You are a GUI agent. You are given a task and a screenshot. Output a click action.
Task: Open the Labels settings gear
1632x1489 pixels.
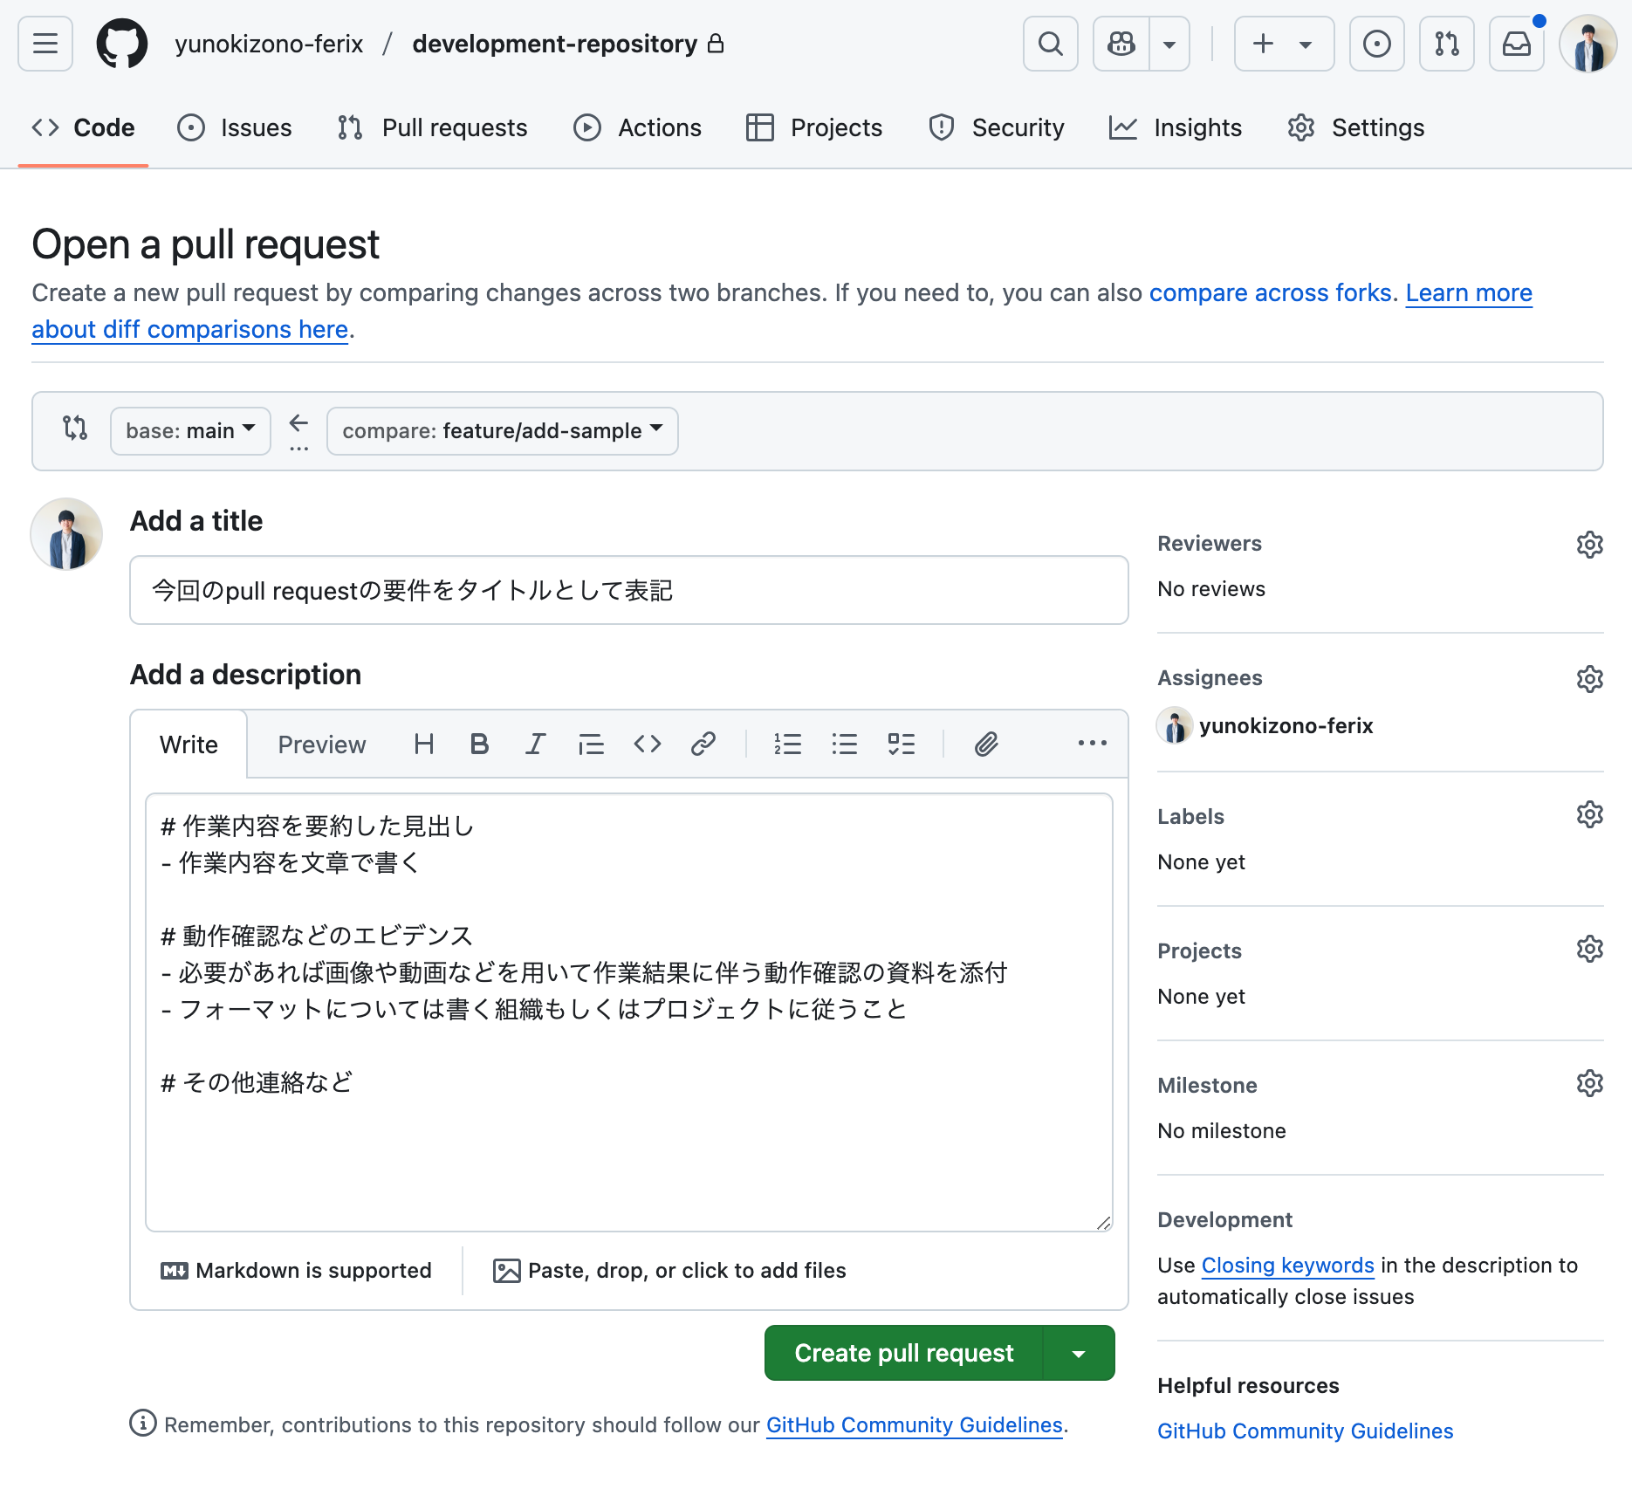point(1590,814)
